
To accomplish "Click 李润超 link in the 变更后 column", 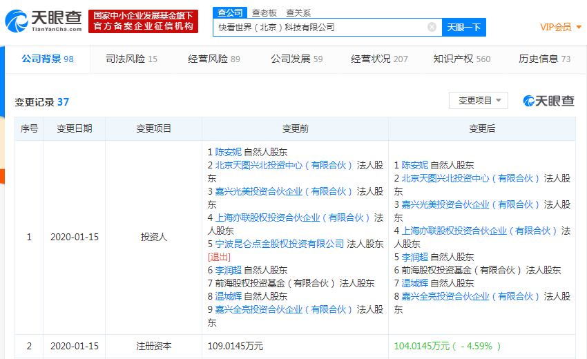I will pos(415,257).
